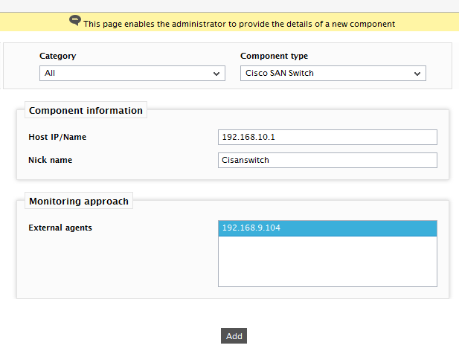Click the Monitoring approach section heading

(79, 202)
